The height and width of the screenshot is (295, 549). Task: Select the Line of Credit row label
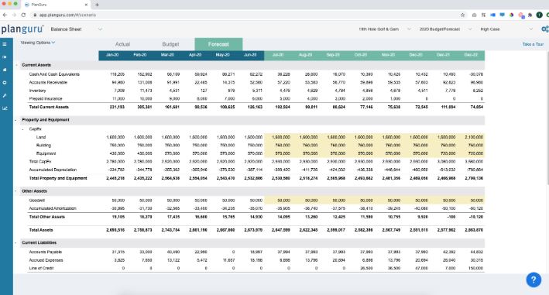coord(41,269)
